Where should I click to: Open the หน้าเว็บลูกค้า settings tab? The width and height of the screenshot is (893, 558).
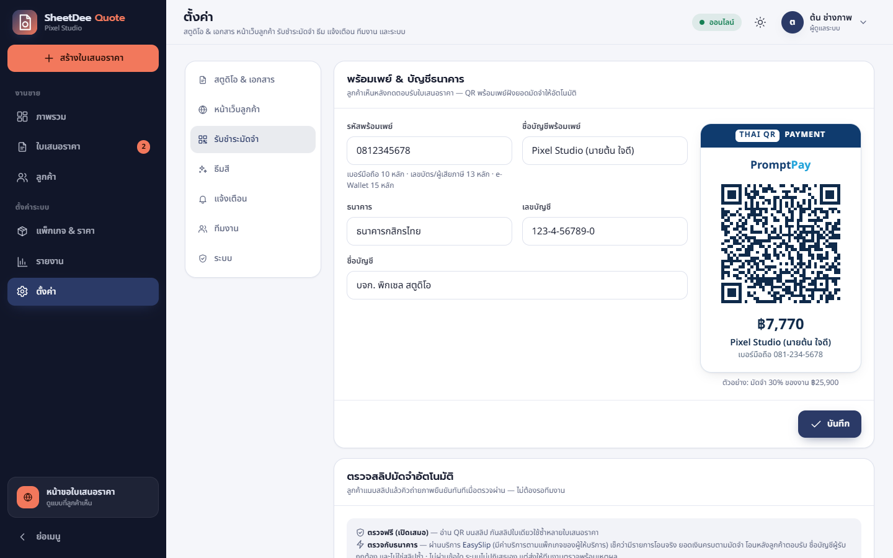253,110
